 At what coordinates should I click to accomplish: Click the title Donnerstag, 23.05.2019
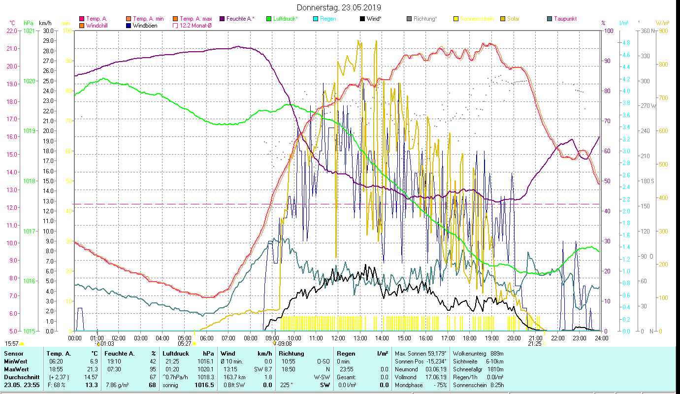339,7
